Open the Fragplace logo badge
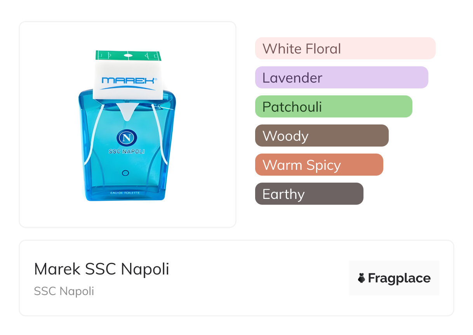 pos(394,278)
